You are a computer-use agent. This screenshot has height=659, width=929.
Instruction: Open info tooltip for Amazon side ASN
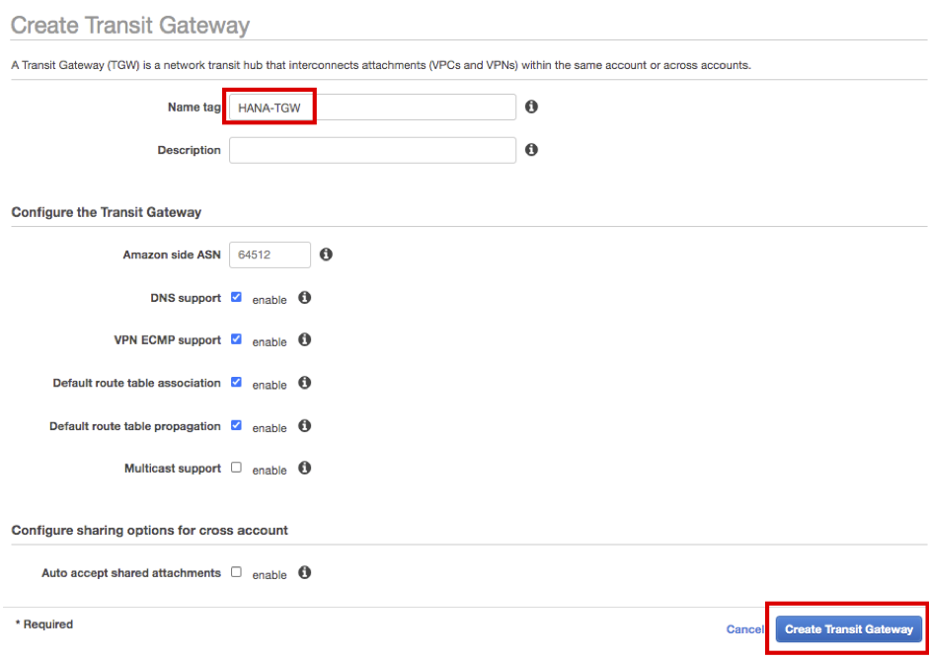pos(326,255)
